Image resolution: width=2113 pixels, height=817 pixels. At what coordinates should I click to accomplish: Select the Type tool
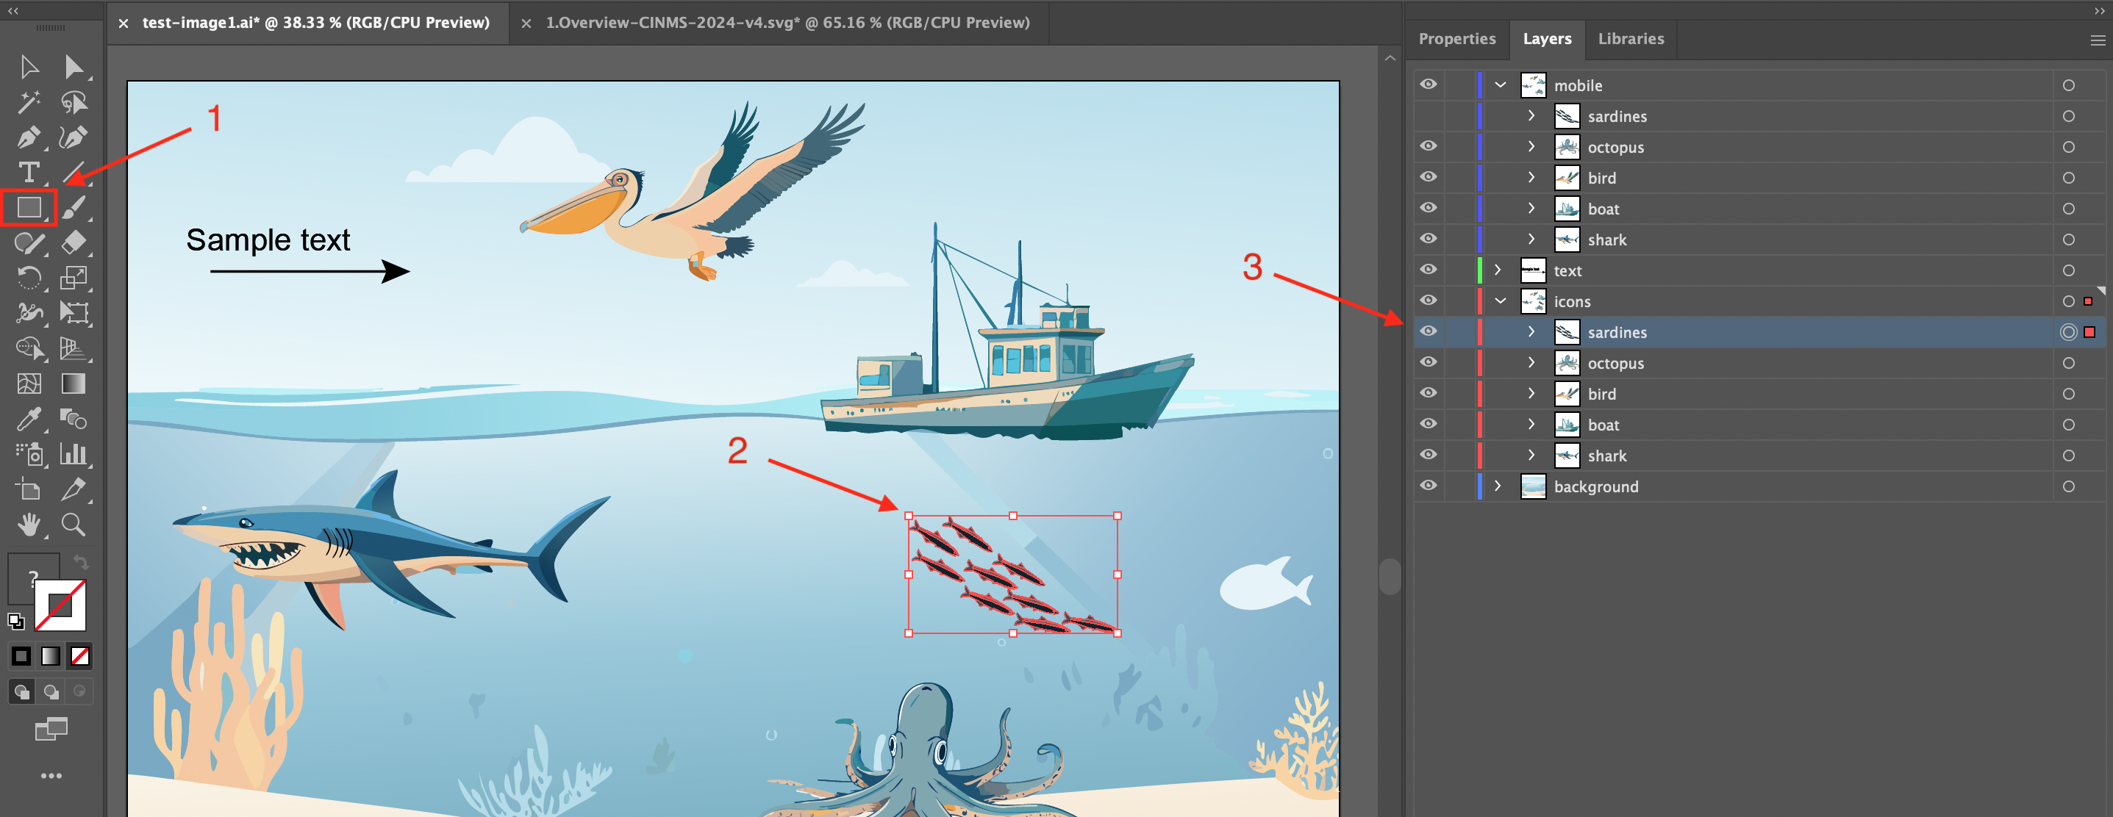(x=28, y=172)
